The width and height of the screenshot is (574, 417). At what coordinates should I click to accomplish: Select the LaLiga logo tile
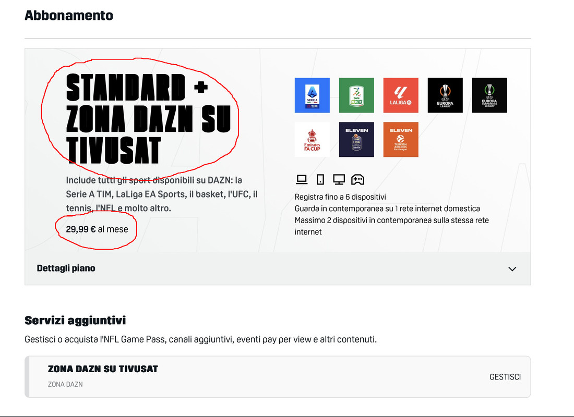coord(400,95)
